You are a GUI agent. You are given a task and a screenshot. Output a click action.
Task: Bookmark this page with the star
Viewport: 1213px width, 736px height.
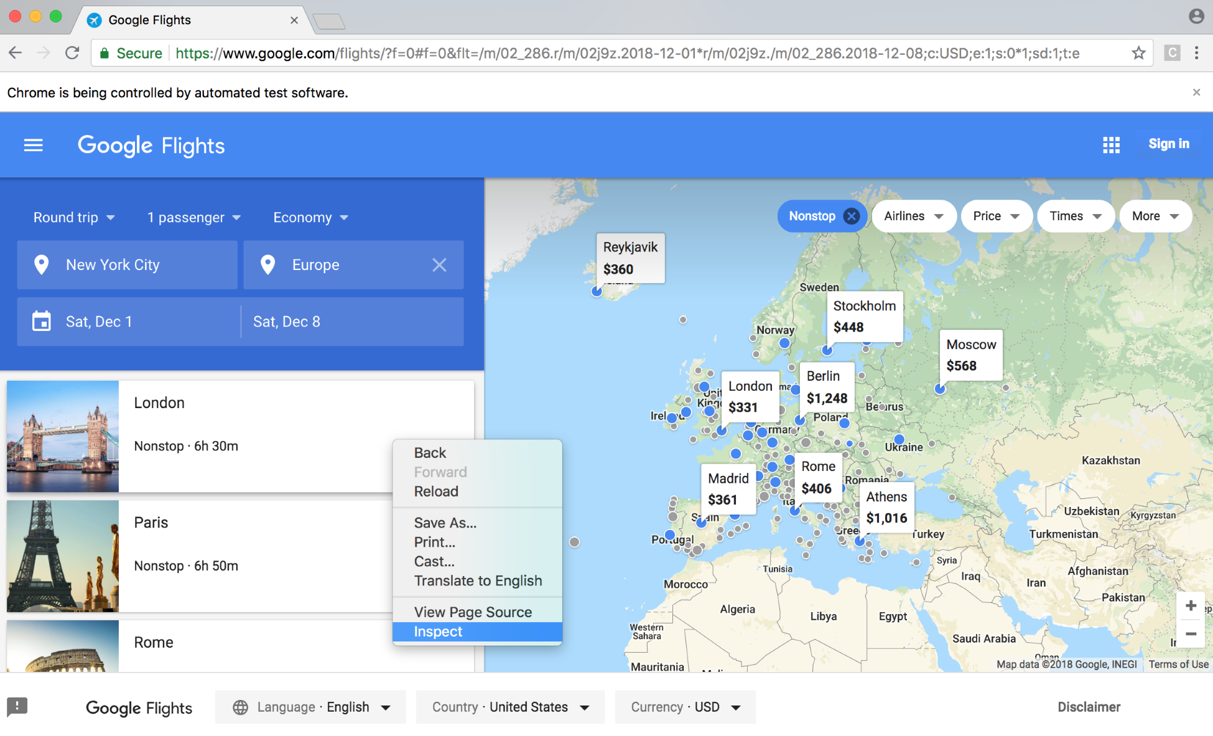pos(1138,53)
